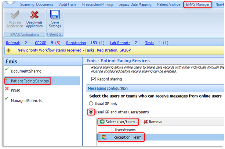Open the GP2GP workflow link
This screenshot has width=225, height=149.
click(41, 43)
